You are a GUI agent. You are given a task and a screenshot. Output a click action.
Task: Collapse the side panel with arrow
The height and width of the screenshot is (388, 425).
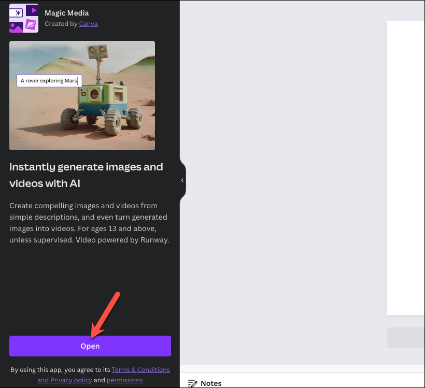click(182, 180)
